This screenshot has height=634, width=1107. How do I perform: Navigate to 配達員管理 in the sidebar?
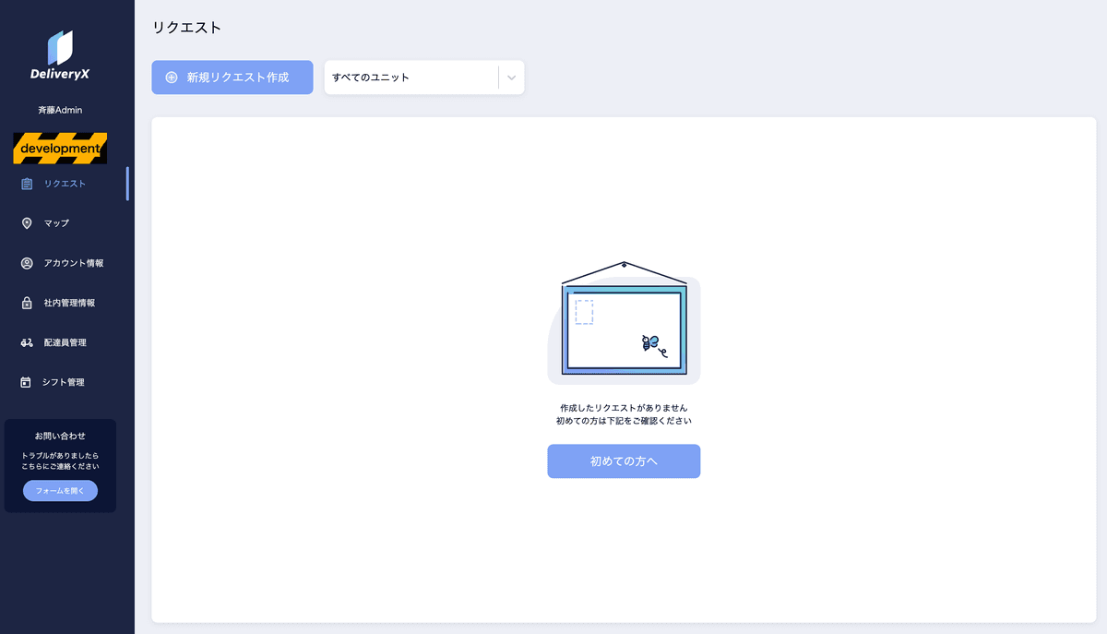65,342
